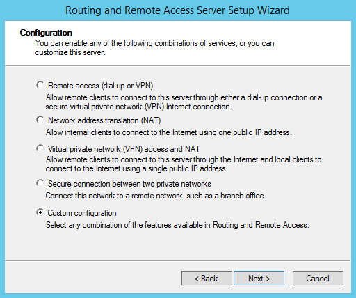
Task: Click the 'Custom configuration' label text
Action: pyautogui.click(x=82, y=213)
